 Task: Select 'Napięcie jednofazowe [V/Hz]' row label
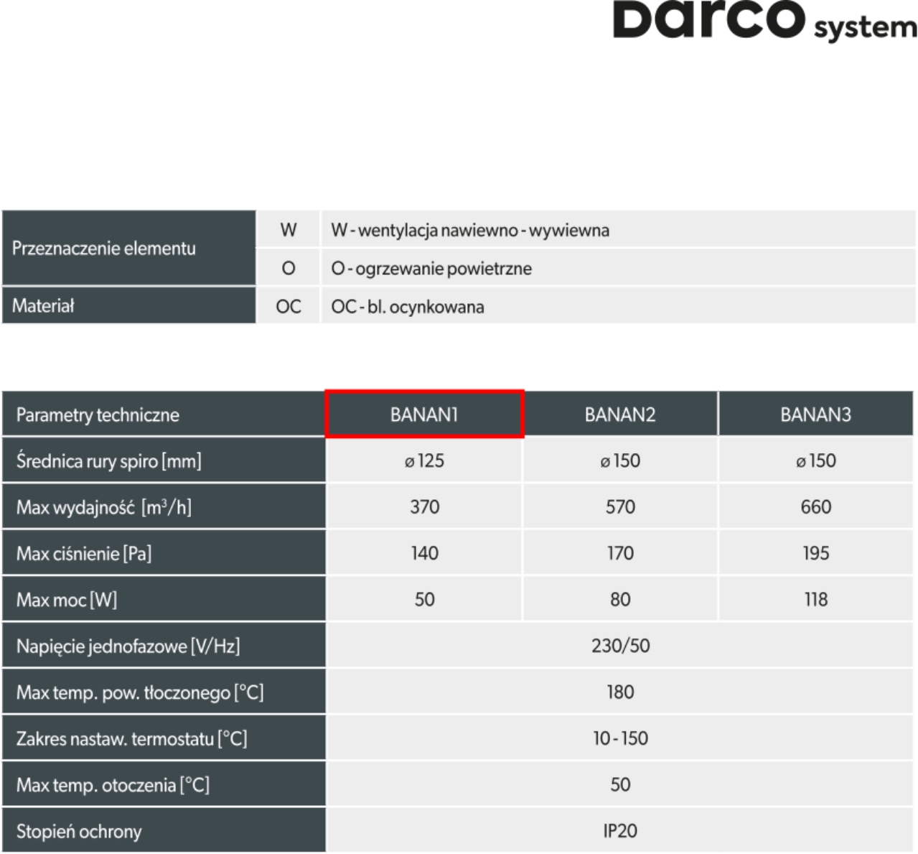164,646
